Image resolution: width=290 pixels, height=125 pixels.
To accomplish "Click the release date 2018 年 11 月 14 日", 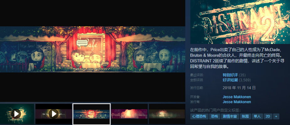I will [x=239, y=88].
